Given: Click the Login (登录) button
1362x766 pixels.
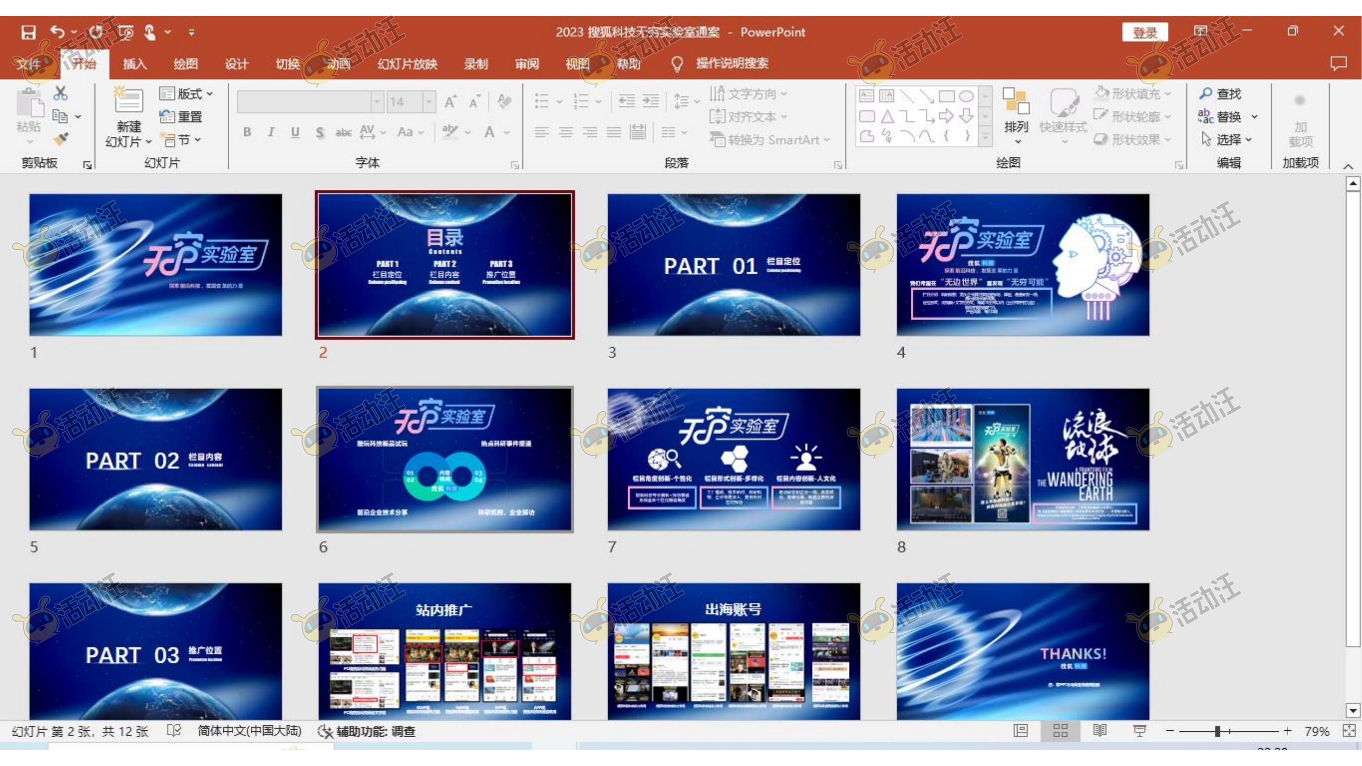Looking at the screenshot, I should click(x=1145, y=33).
